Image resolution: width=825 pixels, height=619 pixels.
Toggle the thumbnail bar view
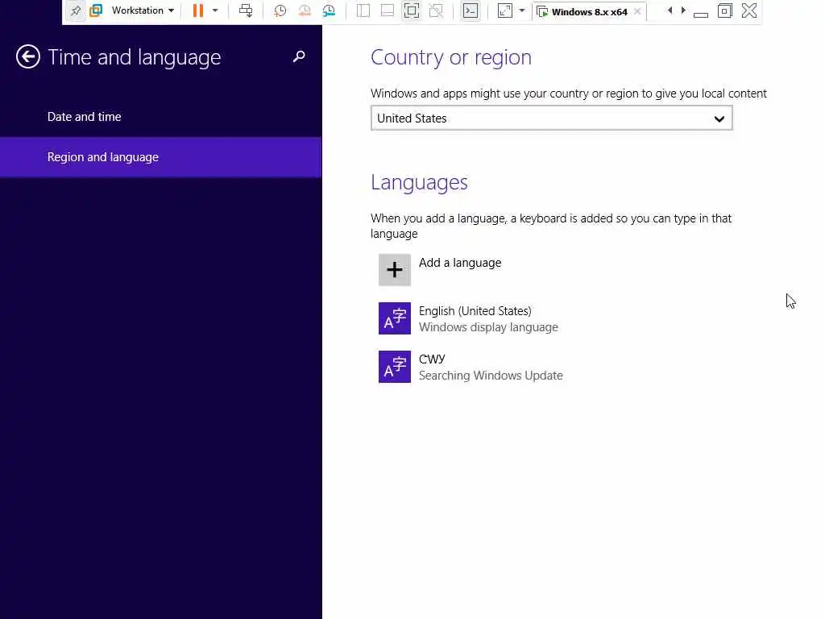(388, 10)
